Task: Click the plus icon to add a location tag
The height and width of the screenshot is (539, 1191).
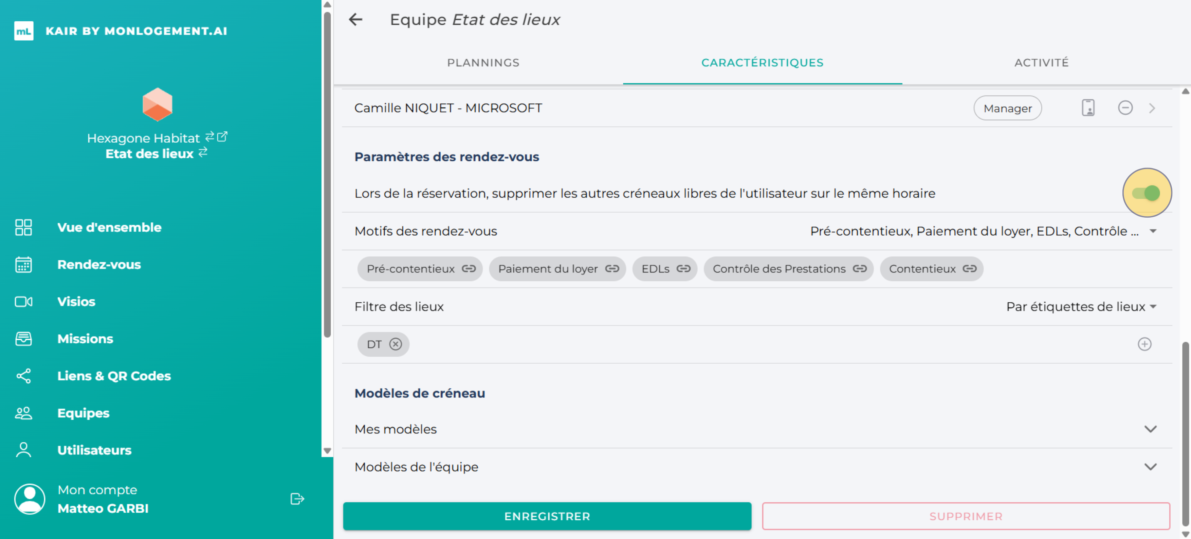Action: (1145, 344)
